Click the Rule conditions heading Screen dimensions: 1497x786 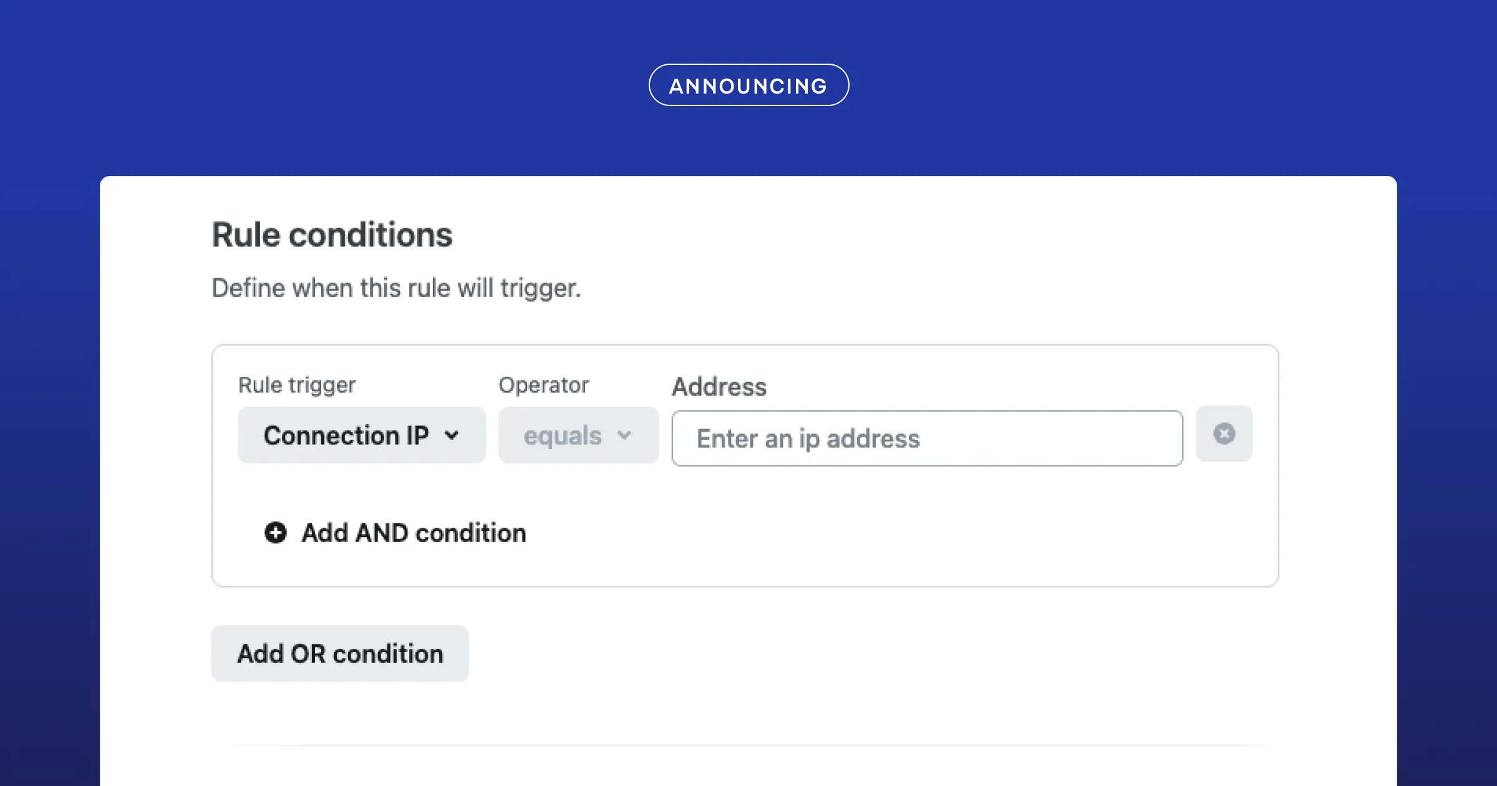pos(332,235)
